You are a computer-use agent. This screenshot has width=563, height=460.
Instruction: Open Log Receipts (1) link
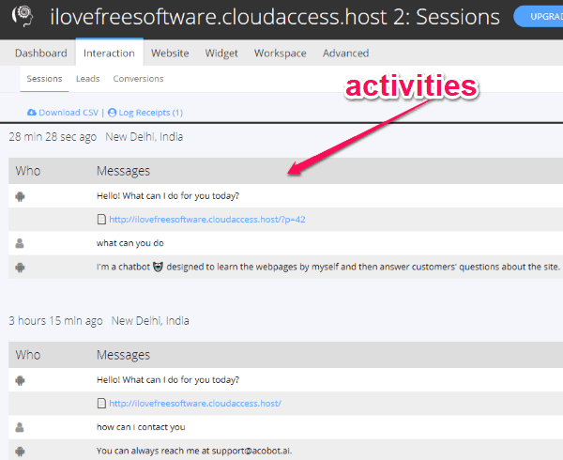(150, 113)
